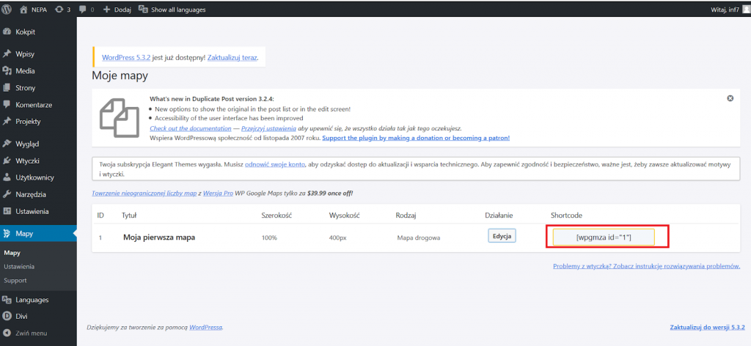Click Zaktualizuj do wersji 5.3.2 link
This screenshot has height=346, width=751.
click(708, 328)
